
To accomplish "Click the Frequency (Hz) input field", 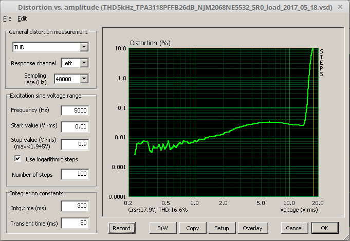I will coord(75,110).
